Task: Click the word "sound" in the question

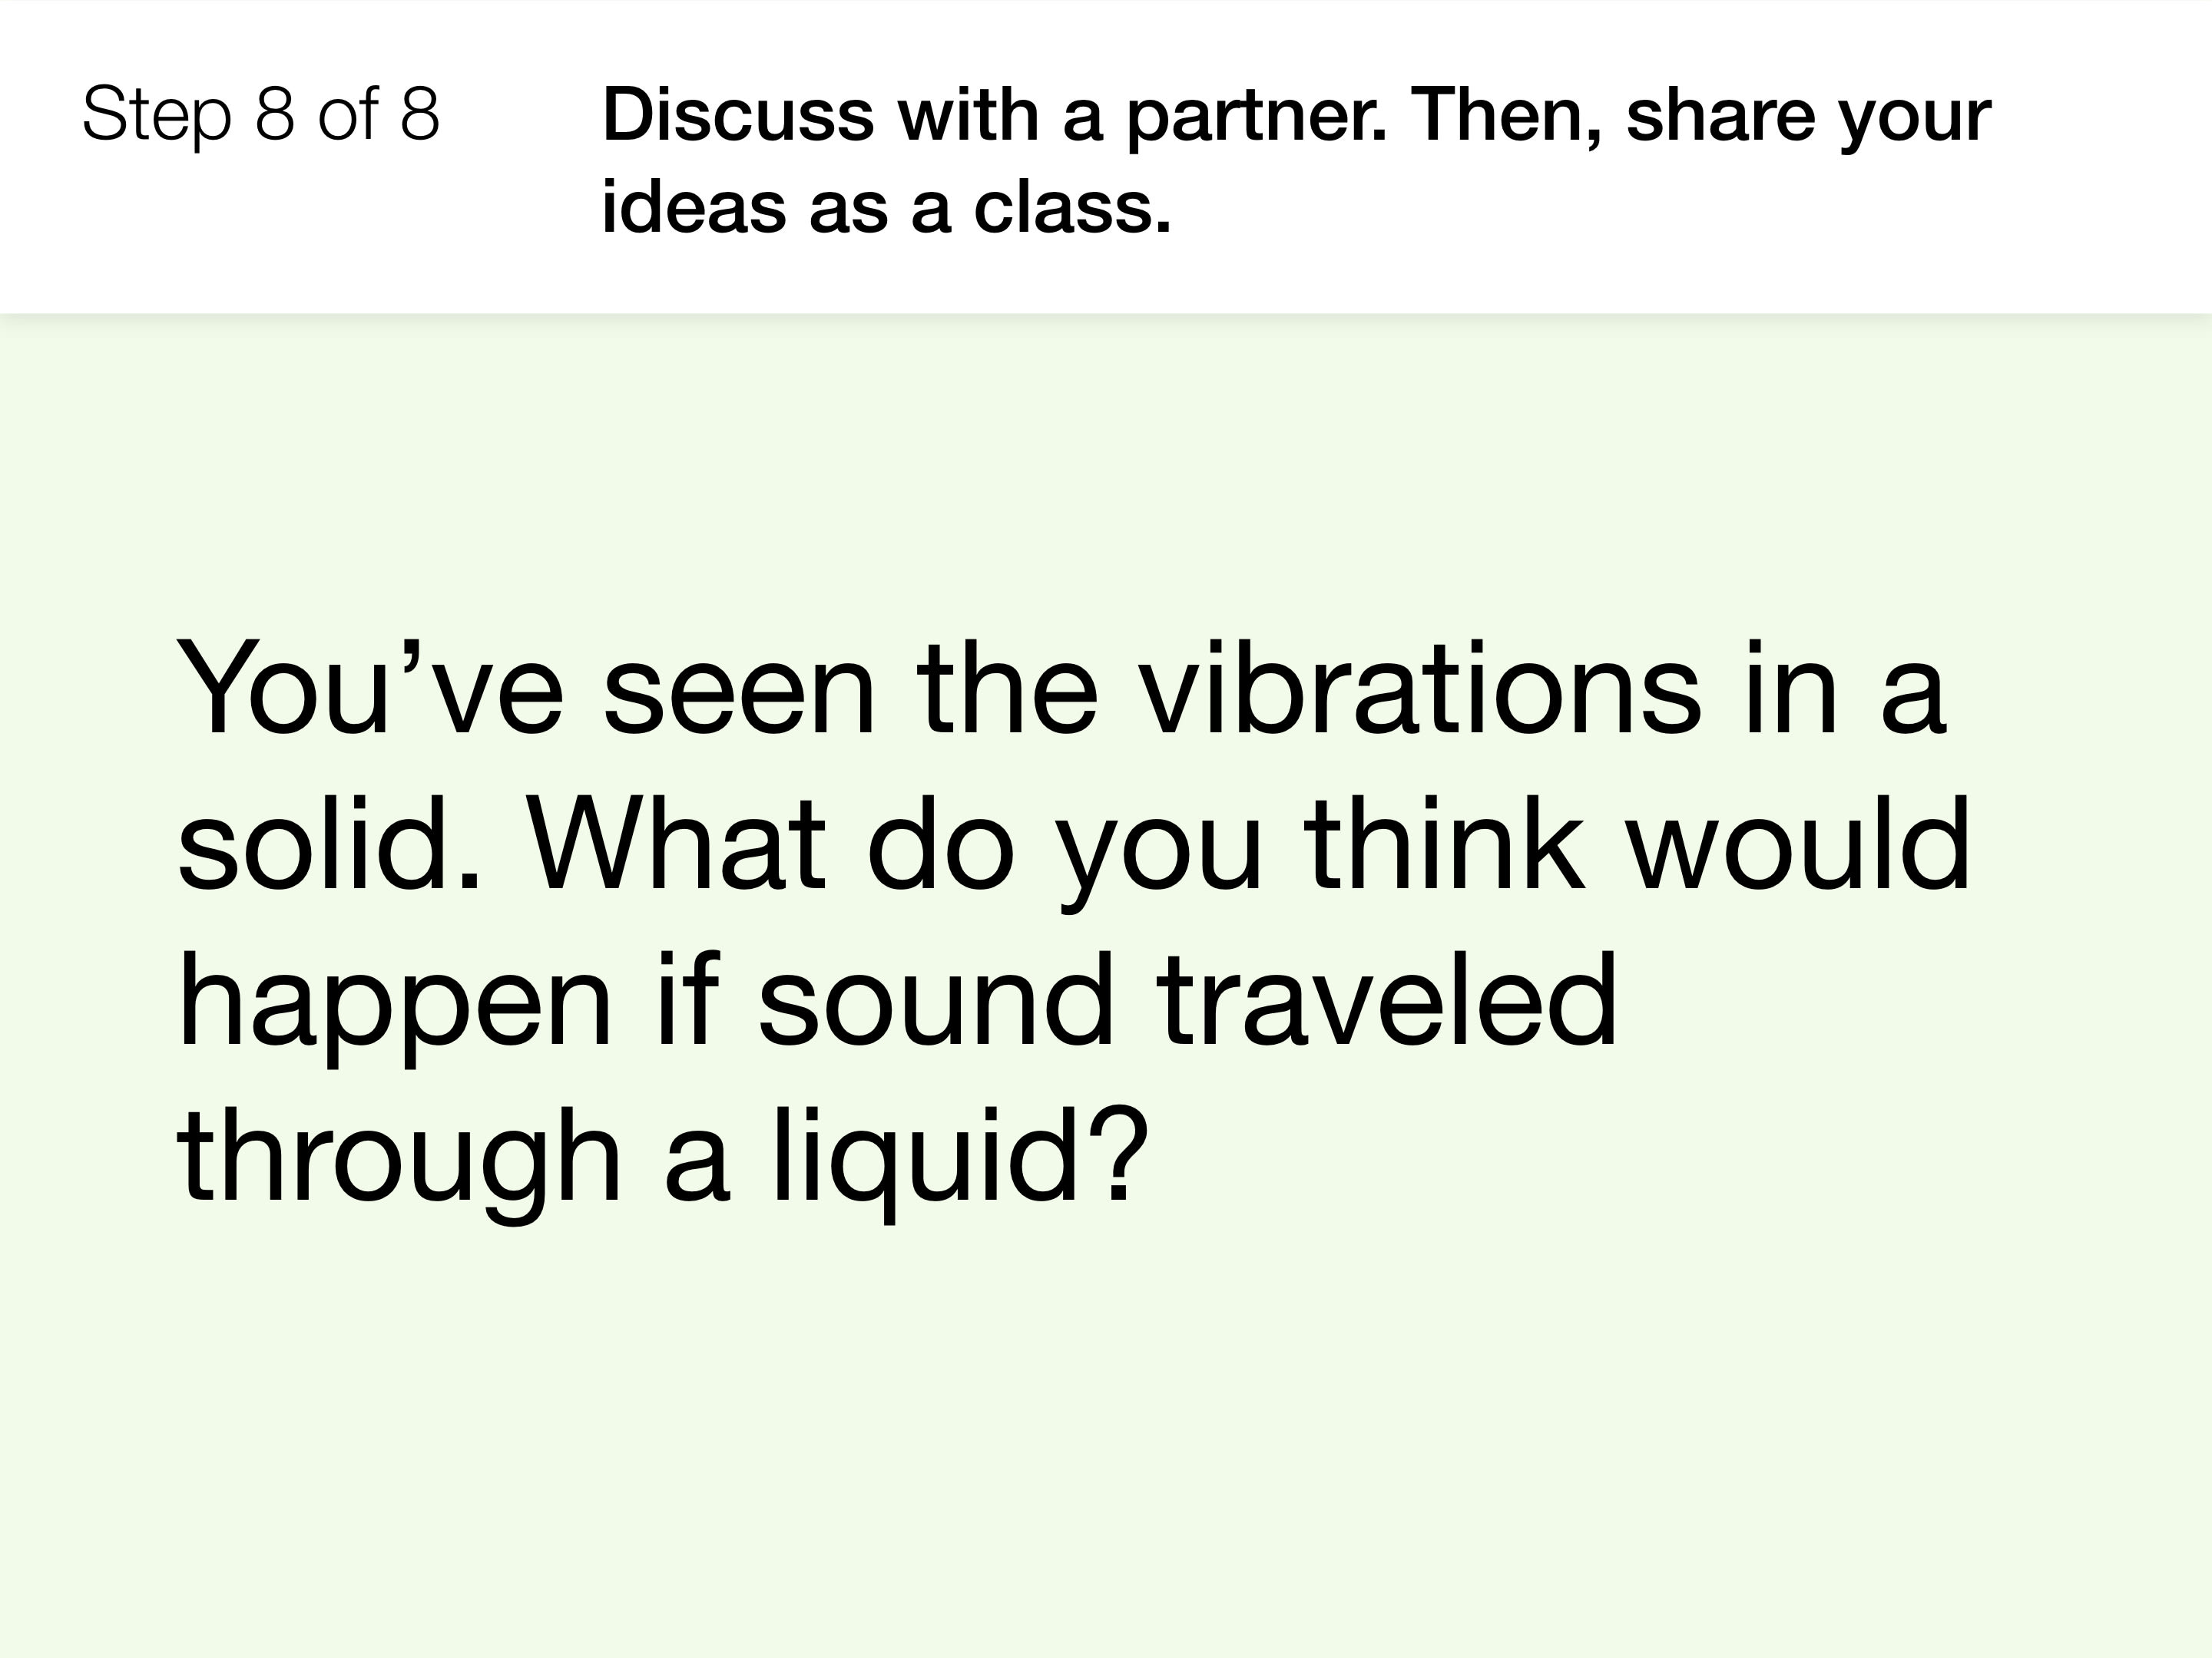Action: 935,999
